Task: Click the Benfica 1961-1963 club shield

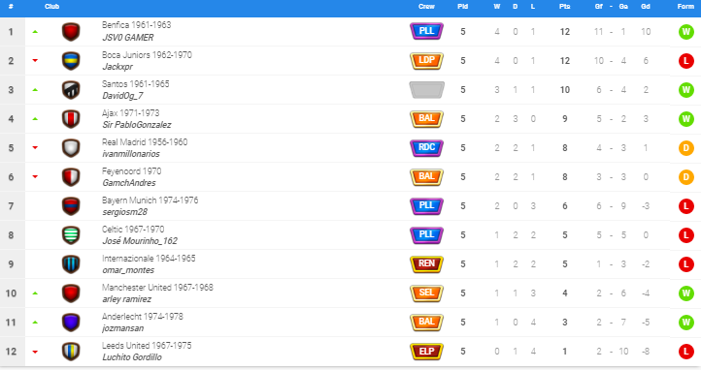Action: [71, 32]
